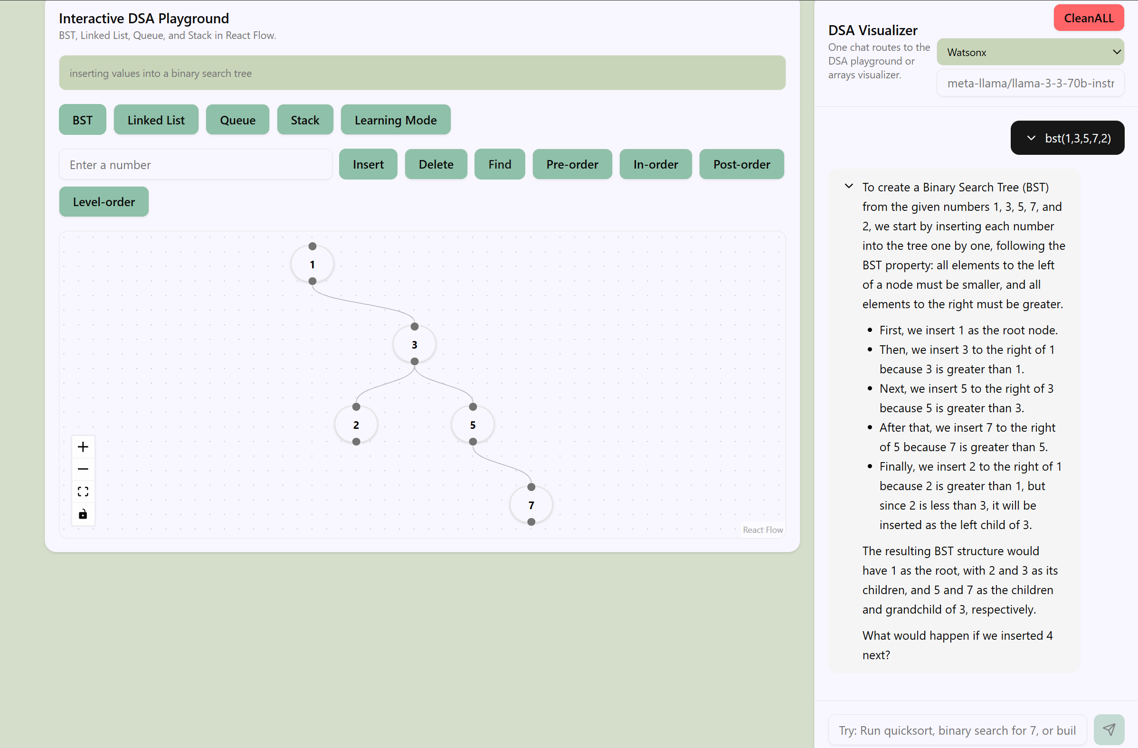Click the model name text field
The height and width of the screenshot is (748, 1138).
pyautogui.click(x=1030, y=83)
